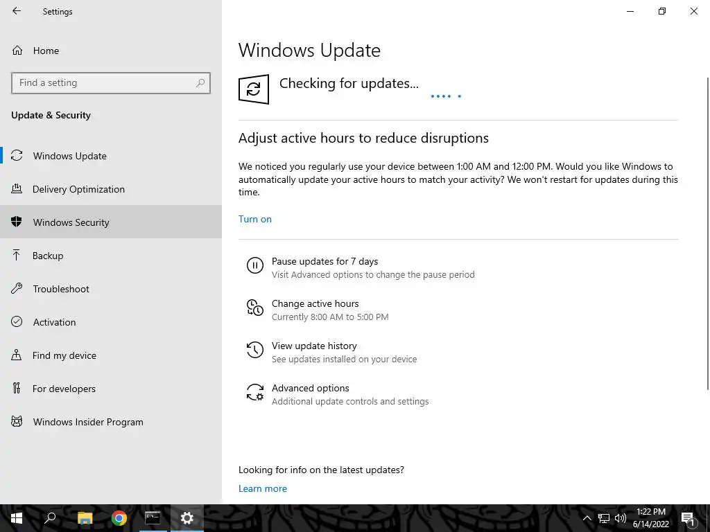Turn on automatic active hours link
Screen dimensions: 710x532
(255, 219)
